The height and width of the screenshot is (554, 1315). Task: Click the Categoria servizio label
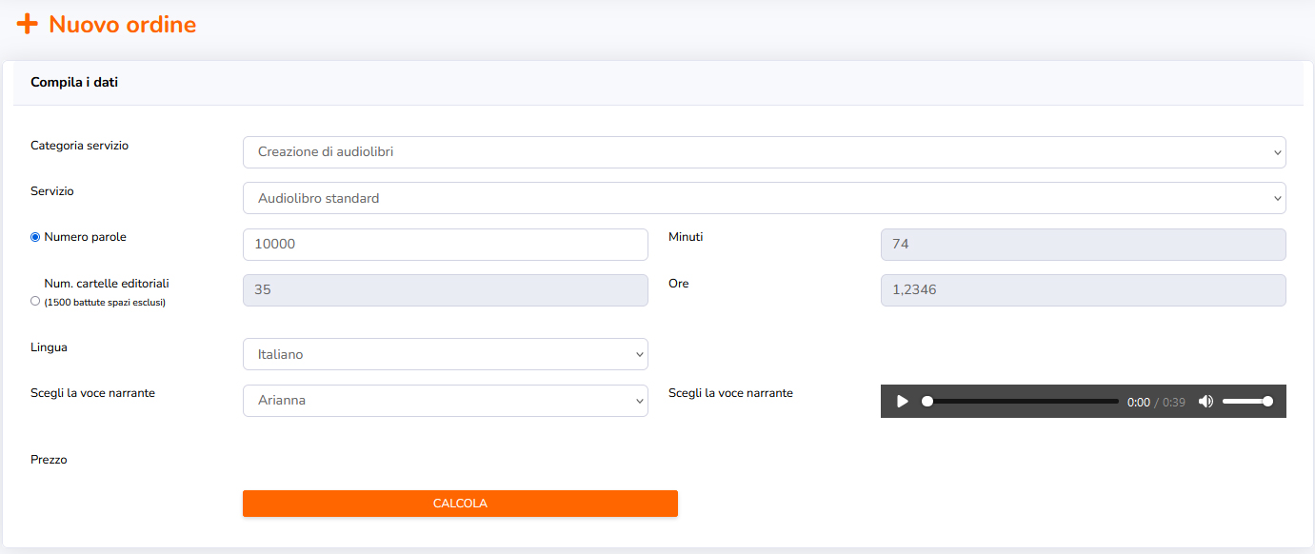click(79, 146)
